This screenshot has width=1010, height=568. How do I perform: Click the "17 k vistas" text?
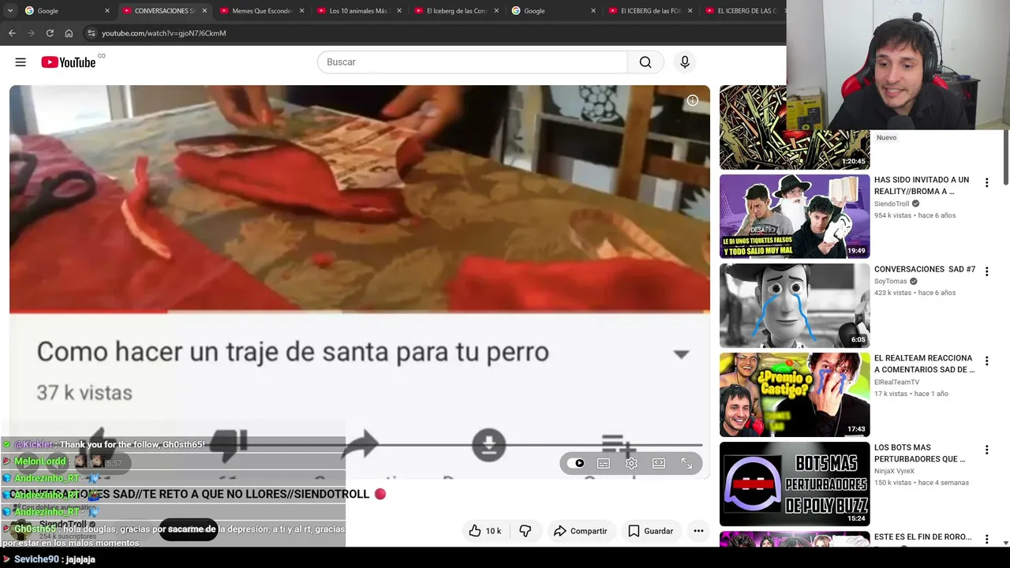pyautogui.click(x=891, y=394)
